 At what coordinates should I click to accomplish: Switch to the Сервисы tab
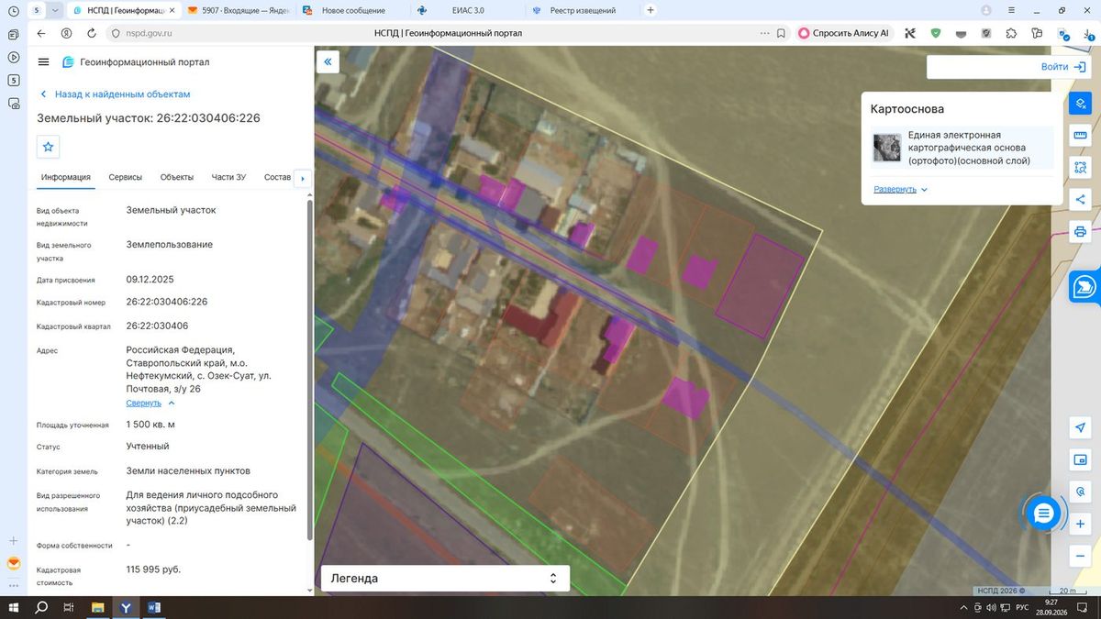click(125, 177)
